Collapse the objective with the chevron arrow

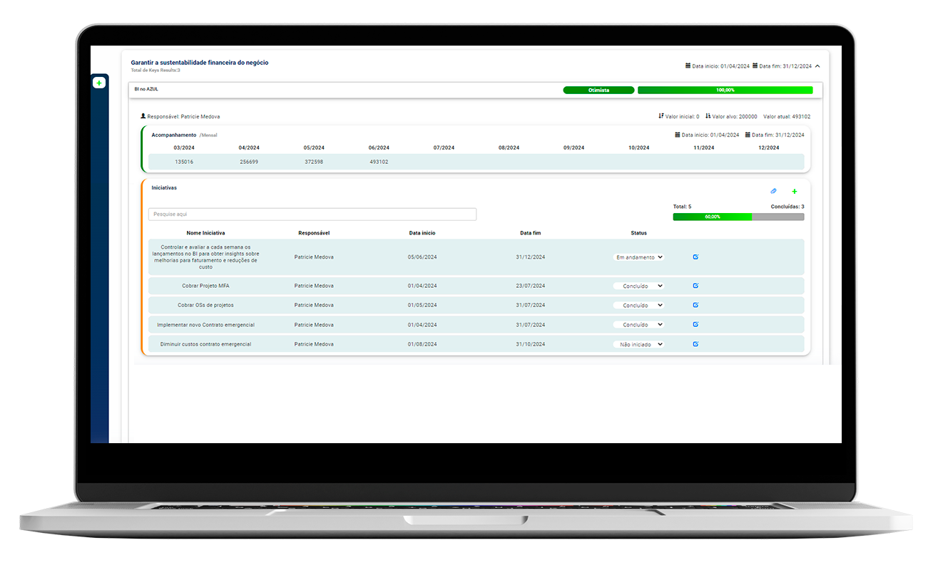pos(817,66)
